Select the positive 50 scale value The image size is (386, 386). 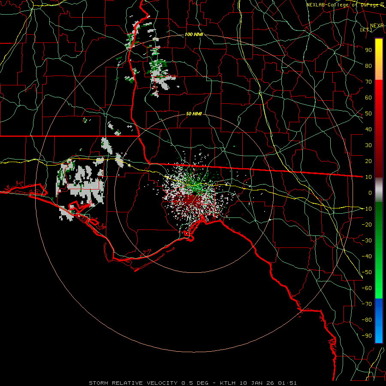coord(368,114)
